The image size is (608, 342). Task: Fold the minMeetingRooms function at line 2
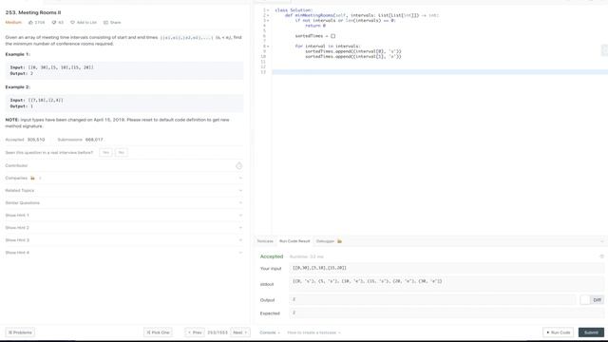pos(268,15)
